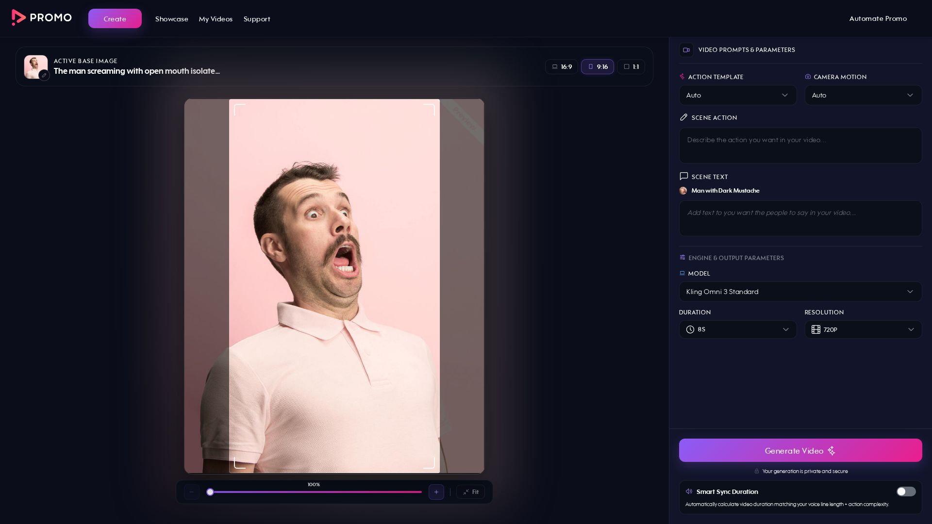Screen dimensions: 932x524
Task: Click the "100%" zoom value
Action: click(314, 485)
